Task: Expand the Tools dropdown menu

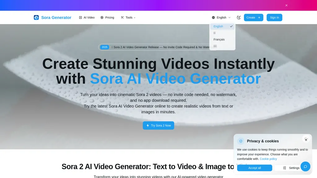Action: coord(128,18)
